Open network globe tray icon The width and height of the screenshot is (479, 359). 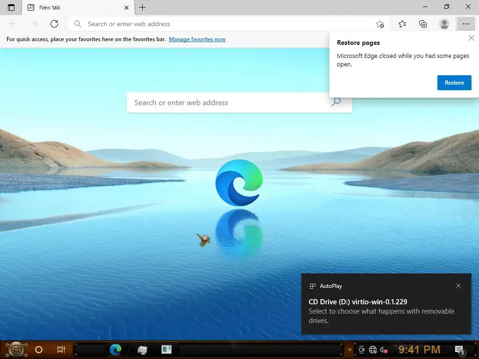[373, 350]
